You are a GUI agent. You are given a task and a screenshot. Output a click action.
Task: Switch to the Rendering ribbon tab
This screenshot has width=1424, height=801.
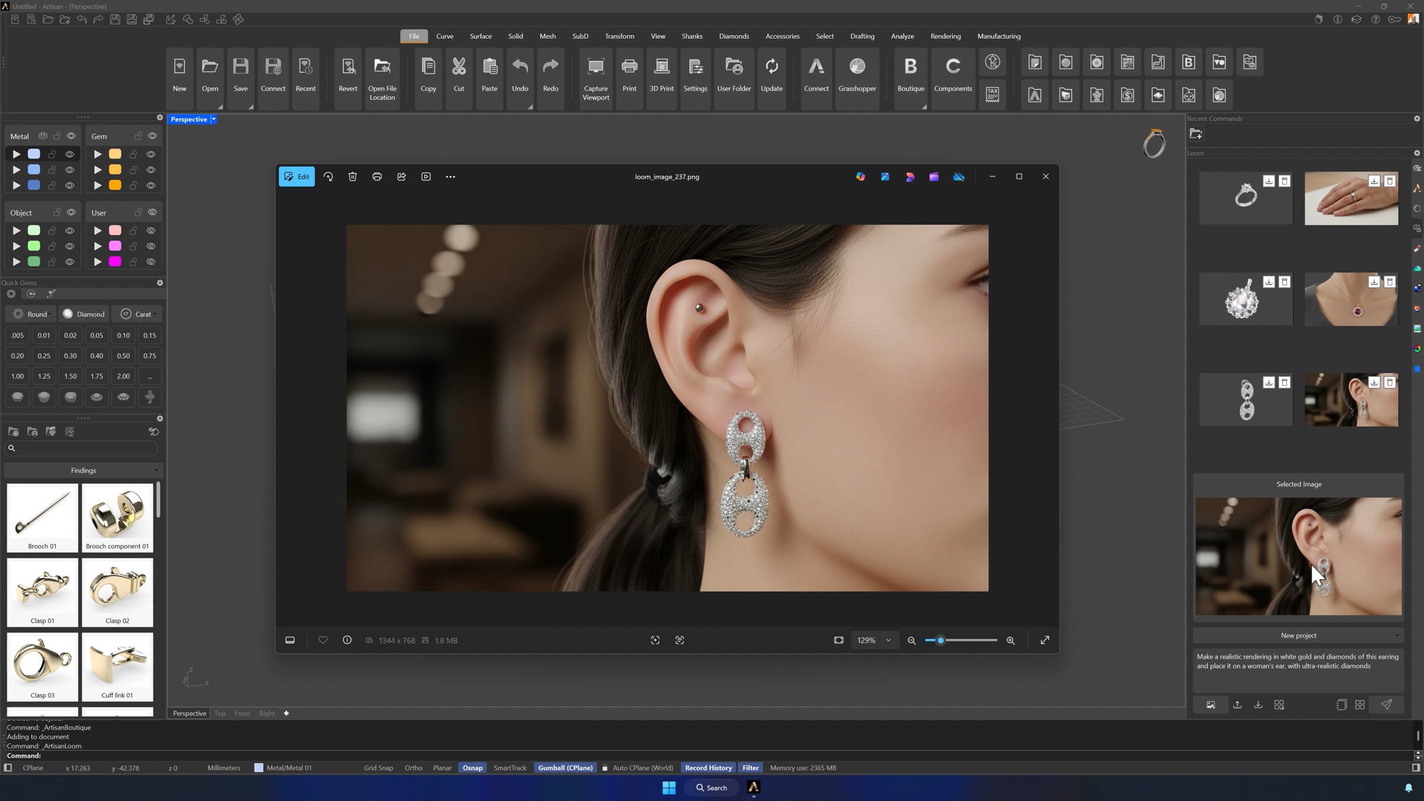[945, 36]
